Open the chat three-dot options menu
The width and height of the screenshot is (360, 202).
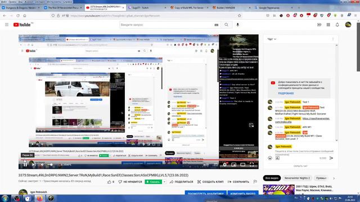pyautogui.click(x=333, y=39)
